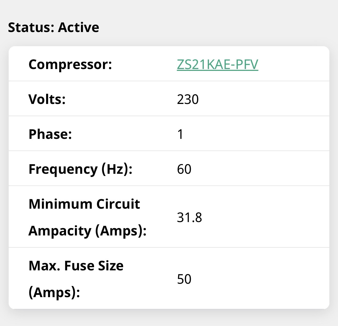Click the word Size in fuse label
The image size is (338, 326).
coord(111,266)
